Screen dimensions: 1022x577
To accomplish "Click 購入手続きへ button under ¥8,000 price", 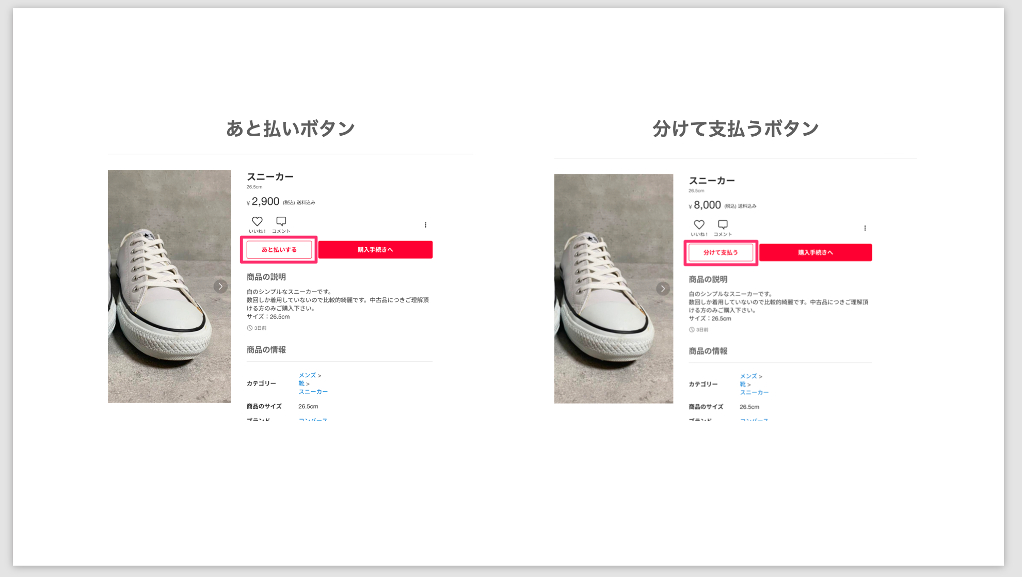I will coord(816,252).
